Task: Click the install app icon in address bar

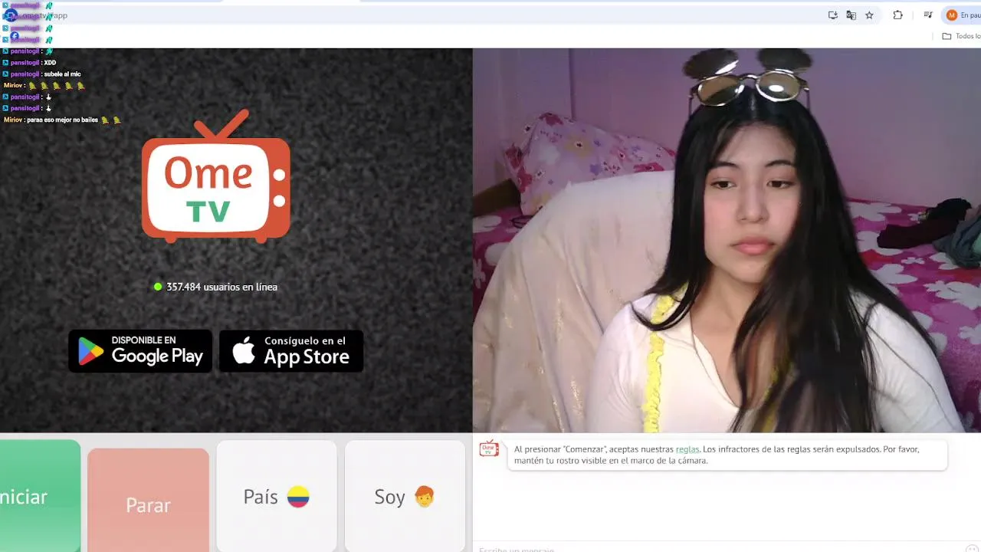Action: click(x=833, y=15)
